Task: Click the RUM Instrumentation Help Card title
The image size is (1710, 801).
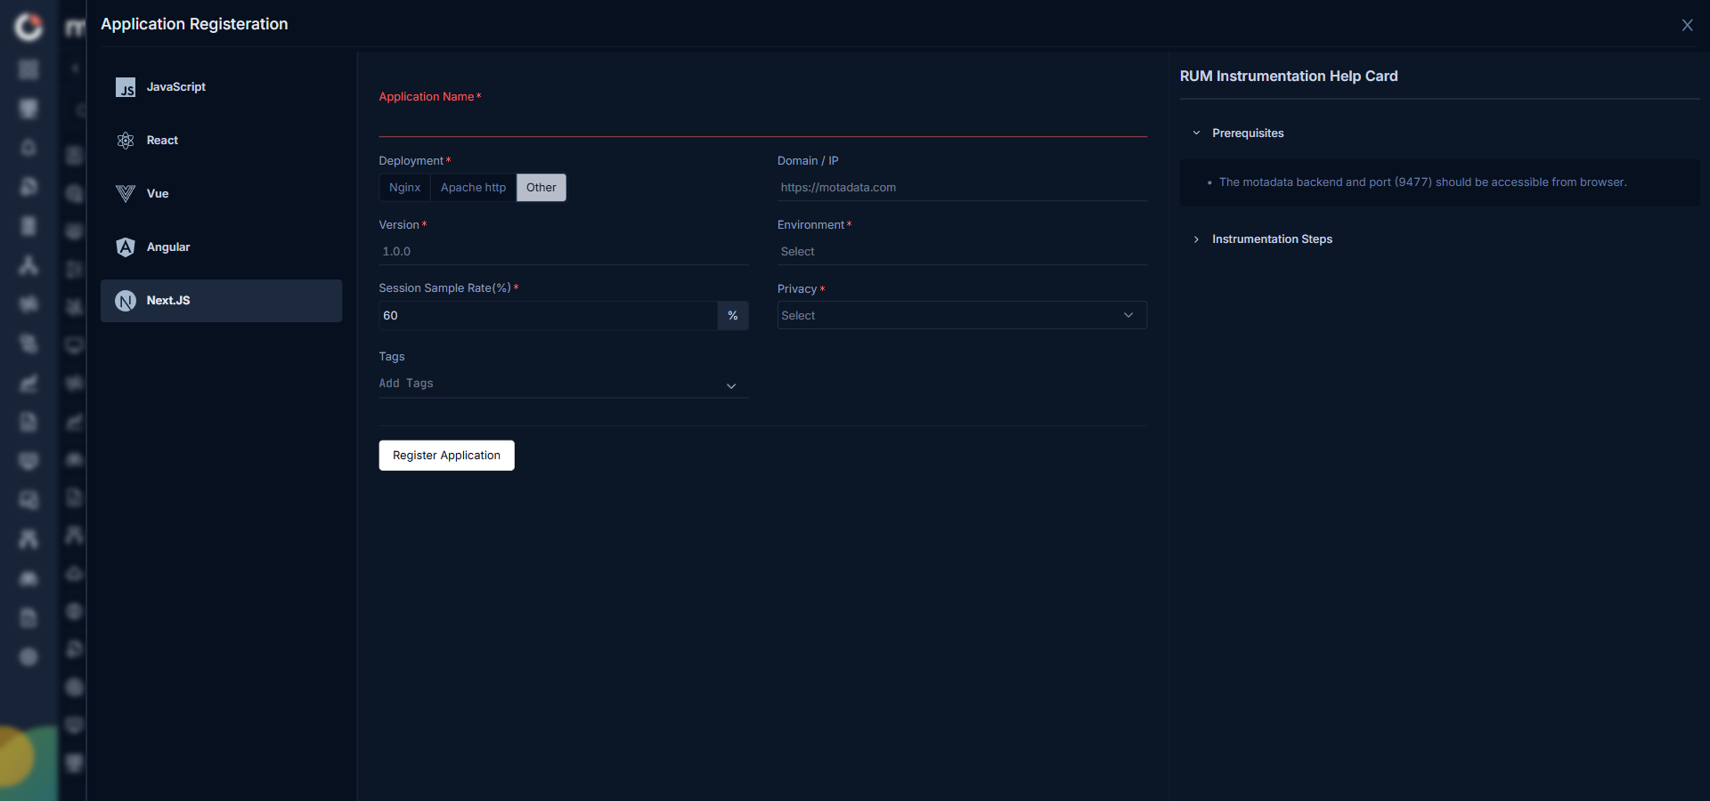Action: [1289, 77]
